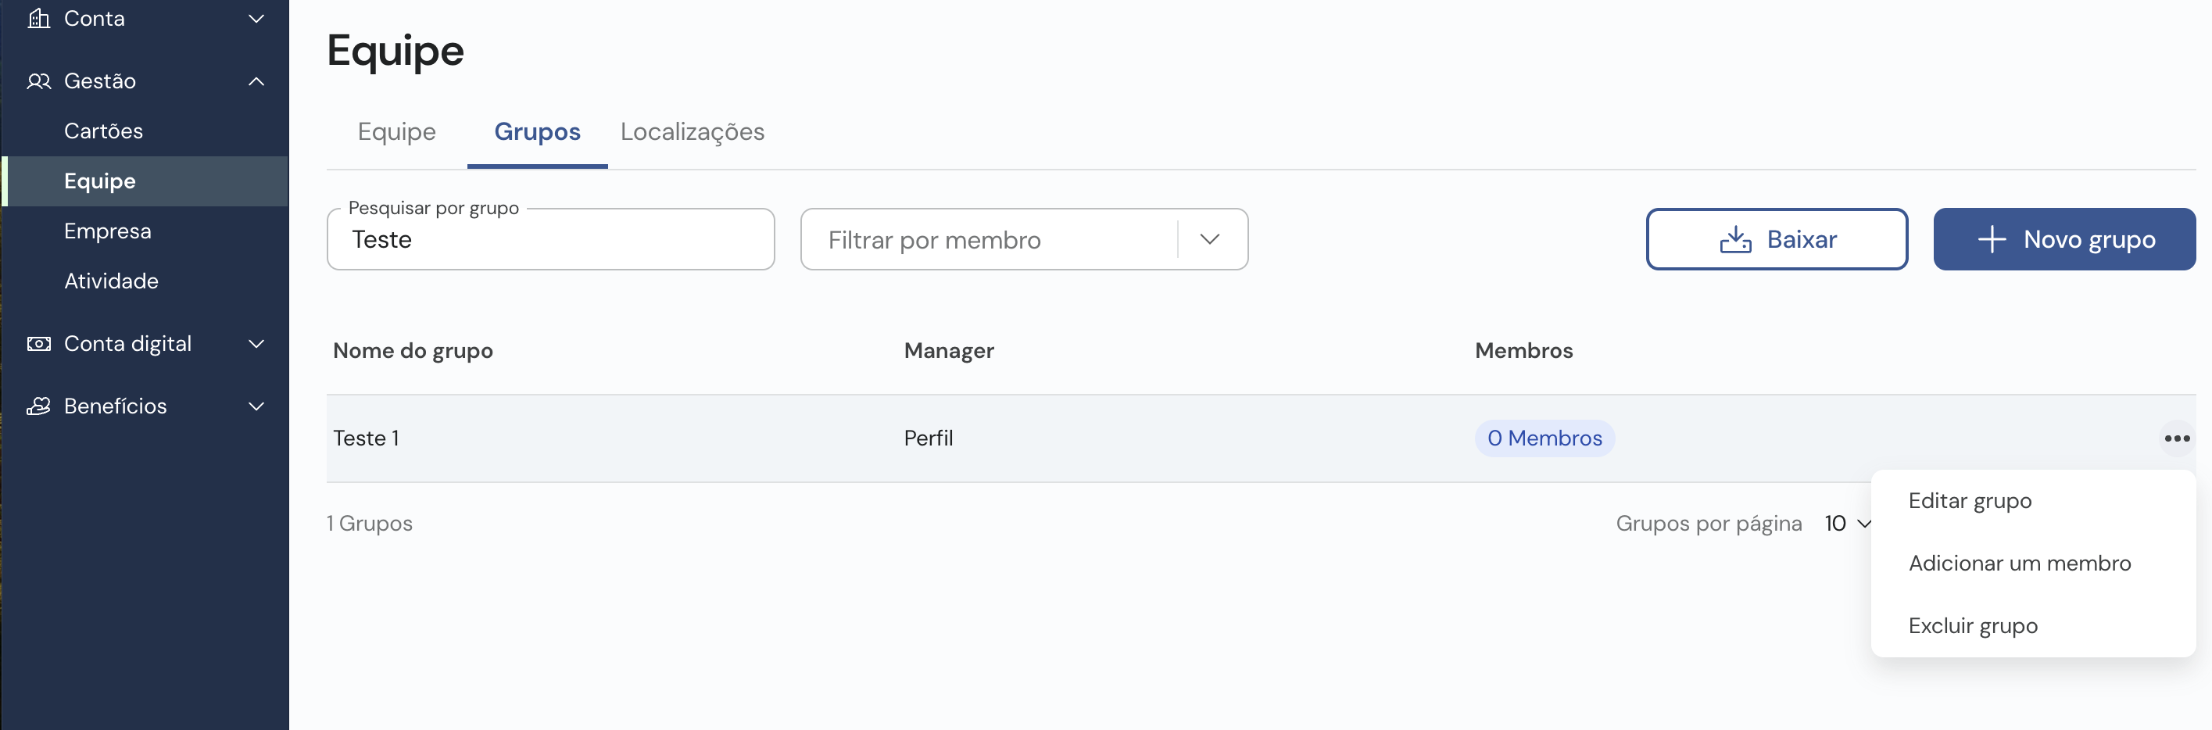Screen dimensions: 2212x730
Task: Click the download icon in Baixar button
Action: pos(1734,240)
